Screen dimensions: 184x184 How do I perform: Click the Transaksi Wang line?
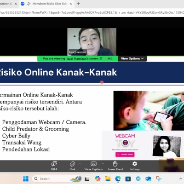pos(22,143)
